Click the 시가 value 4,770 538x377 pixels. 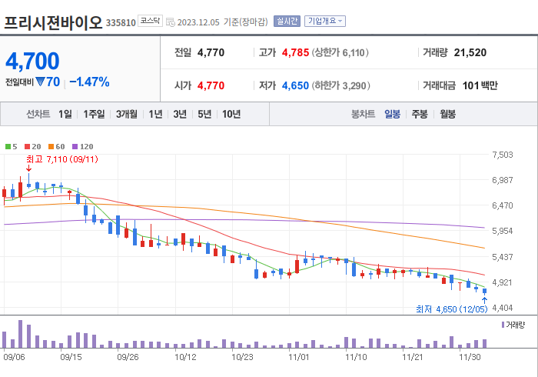(211, 85)
